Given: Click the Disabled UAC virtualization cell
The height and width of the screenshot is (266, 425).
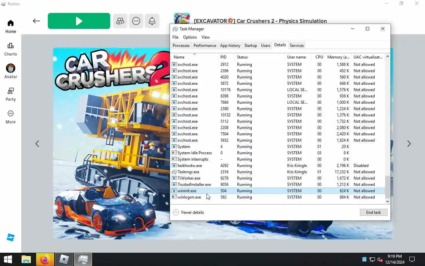Looking at the screenshot, I should pyautogui.click(x=361, y=166).
